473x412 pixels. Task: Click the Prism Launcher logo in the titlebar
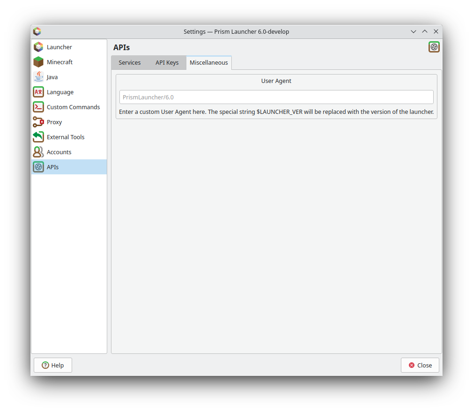37,31
